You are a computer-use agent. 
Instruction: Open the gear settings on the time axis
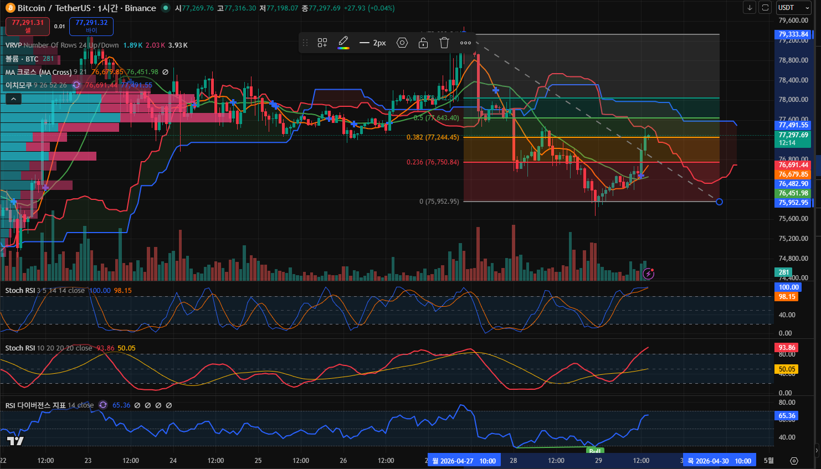tap(794, 461)
